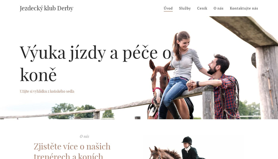This screenshot has height=159, width=278.
Task: Click the Výuka jízdy a péče o koně headline
Action: (95, 63)
